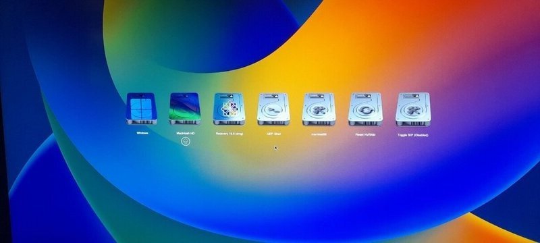Click the vent grille on the Windows drive
Viewport: 540px width, 243px height.
(x=142, y=122)
